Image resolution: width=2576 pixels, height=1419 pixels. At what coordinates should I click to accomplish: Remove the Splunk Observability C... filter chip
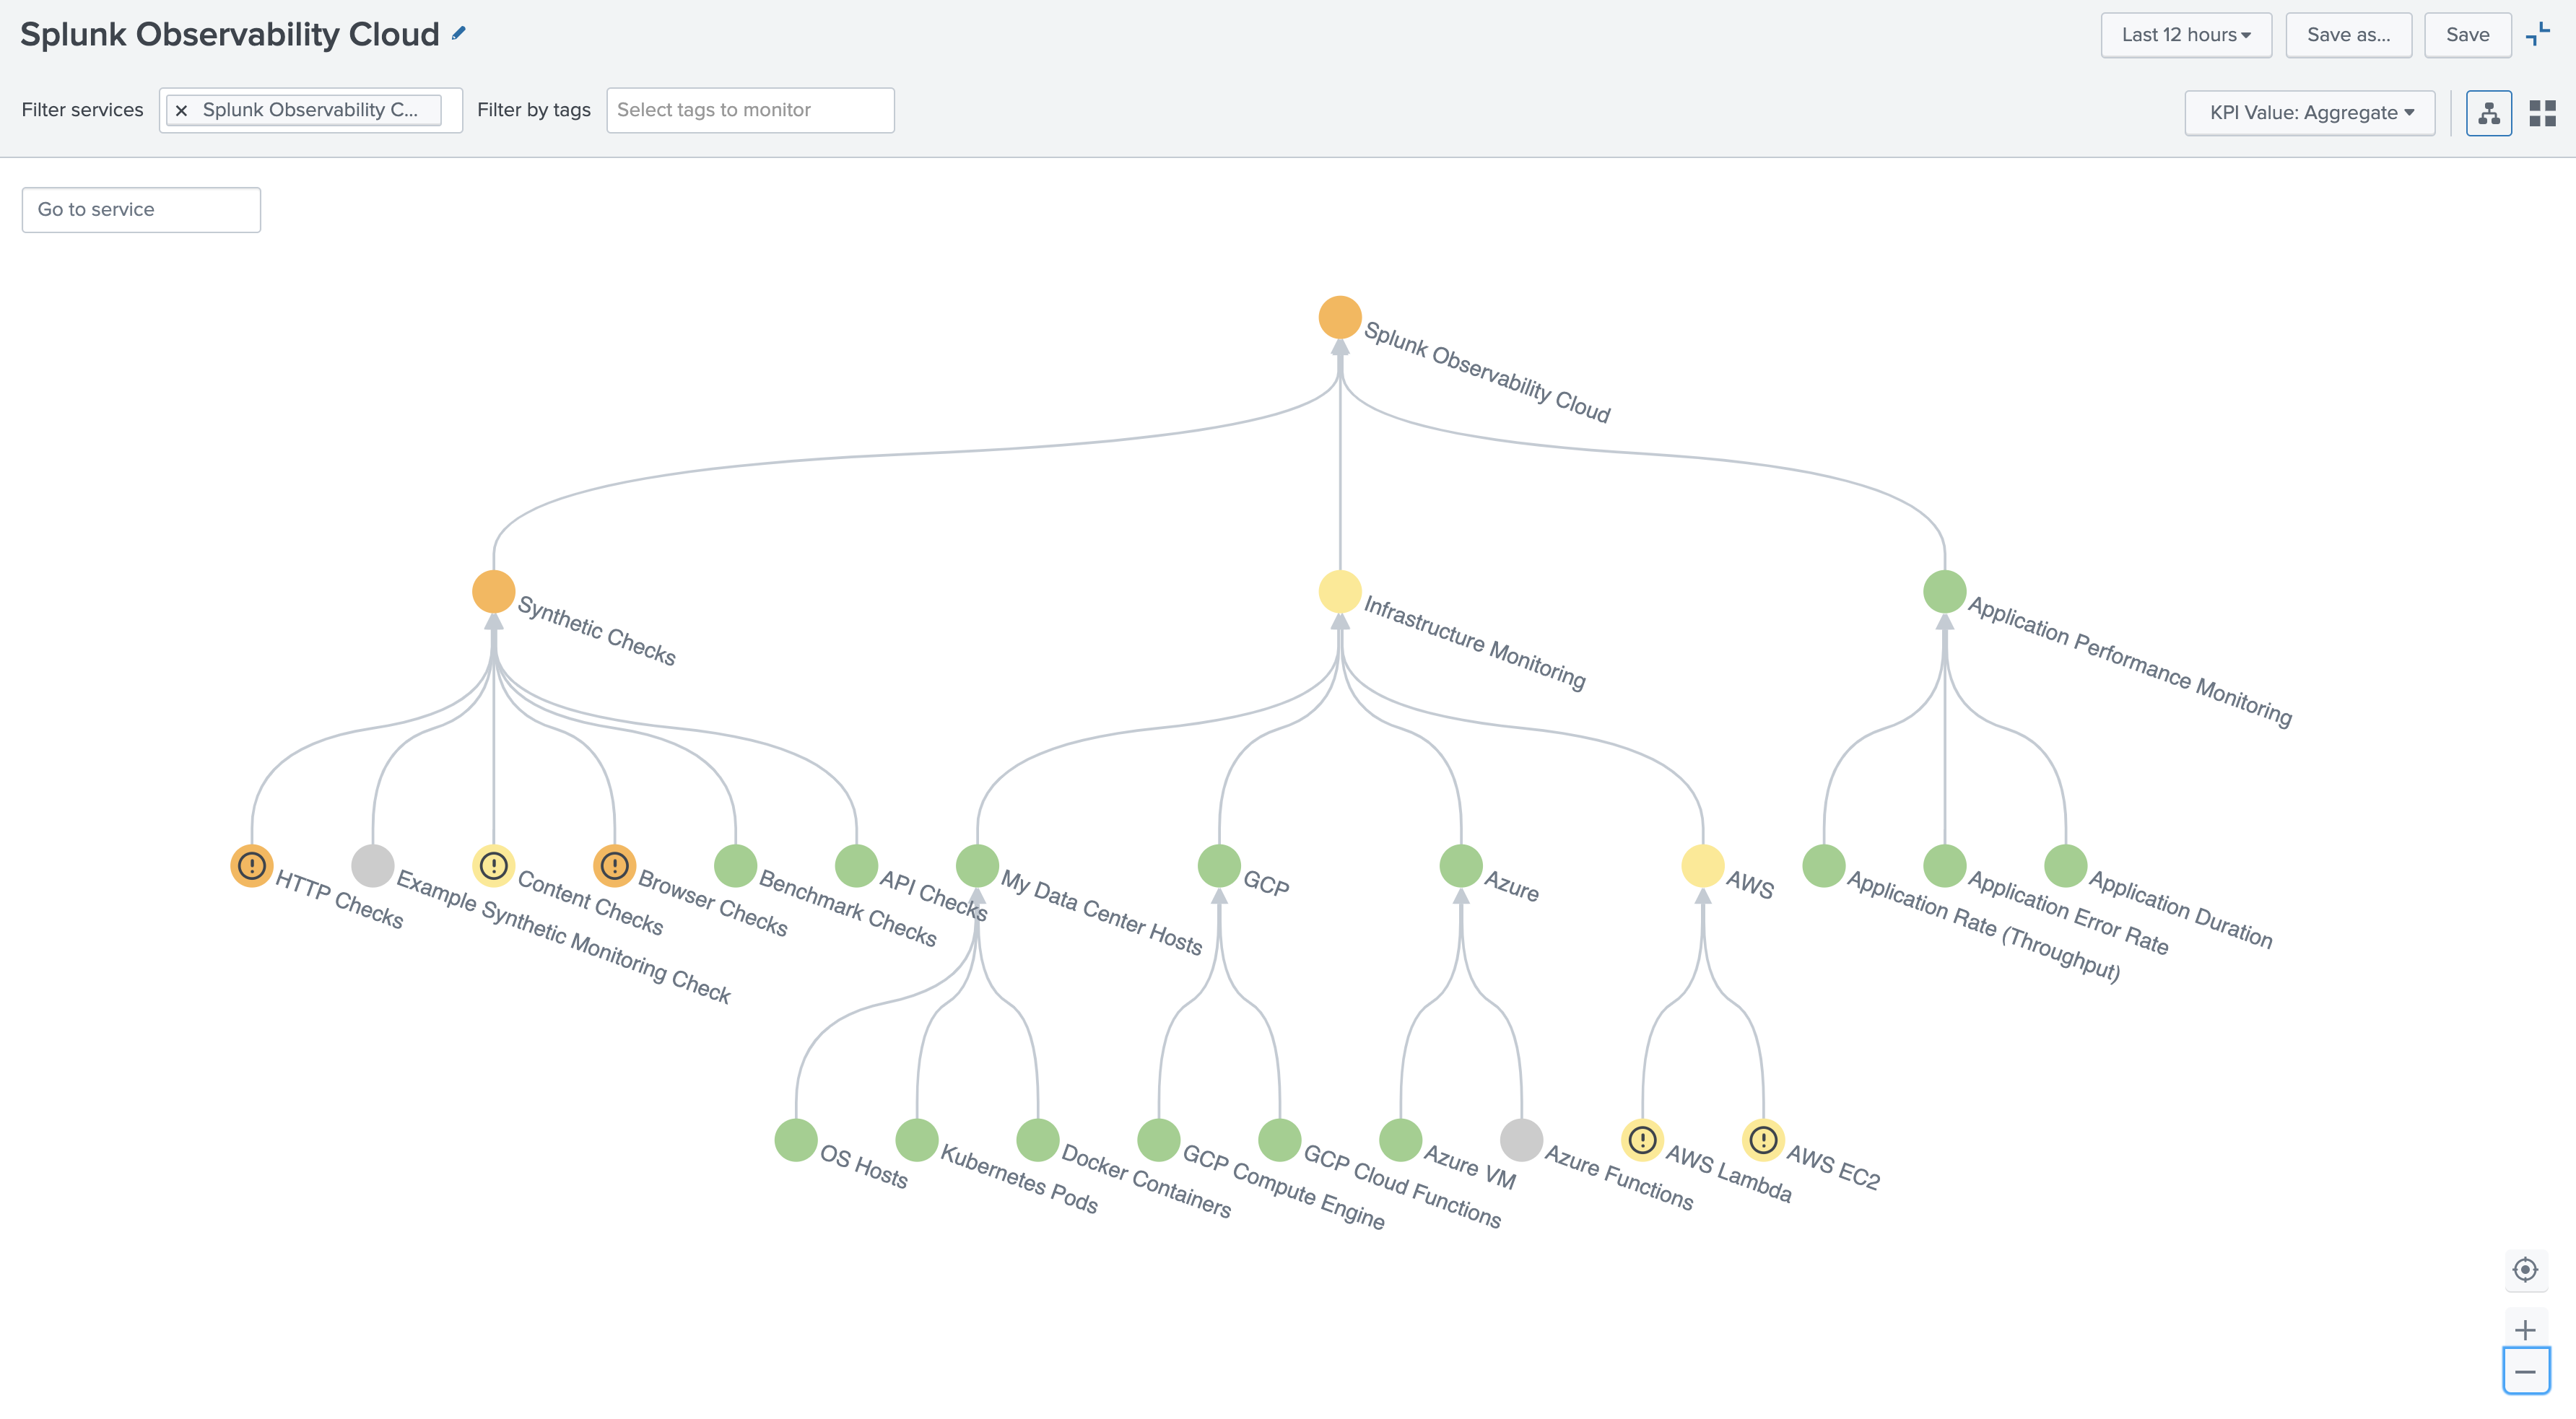coord(181,111)
